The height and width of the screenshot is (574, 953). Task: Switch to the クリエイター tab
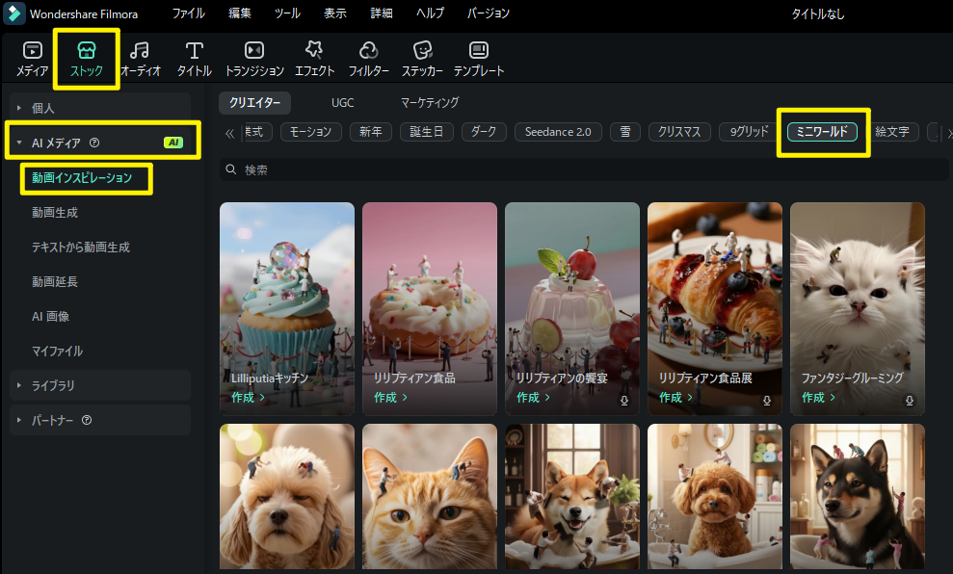tap(254, 103)
